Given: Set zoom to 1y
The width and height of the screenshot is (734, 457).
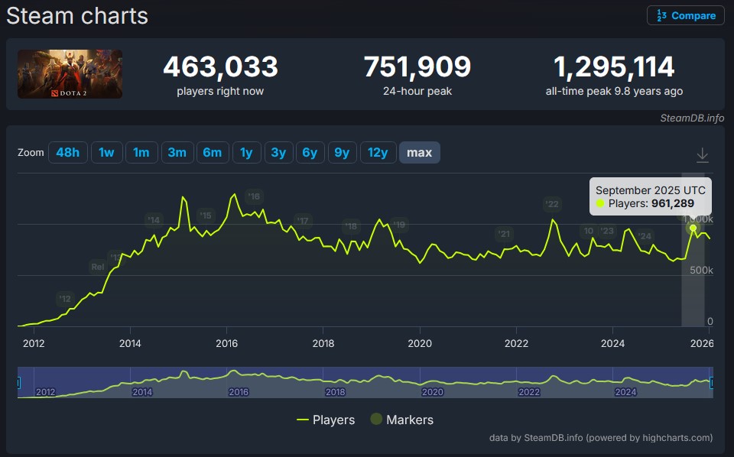Looking at the screenshot, I should pyautogui.click(x=246, y=153).
